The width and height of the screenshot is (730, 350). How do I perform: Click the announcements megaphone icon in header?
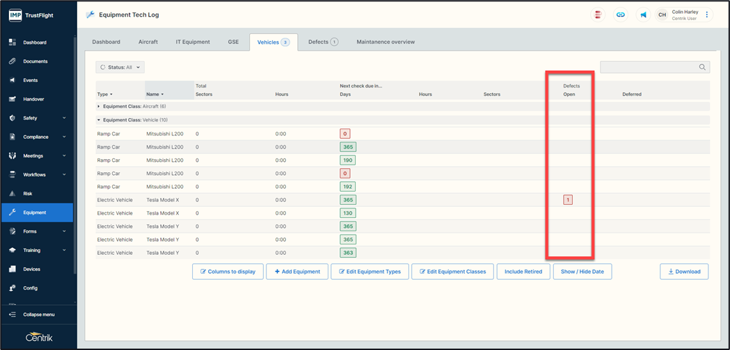(x=643, y=15)
